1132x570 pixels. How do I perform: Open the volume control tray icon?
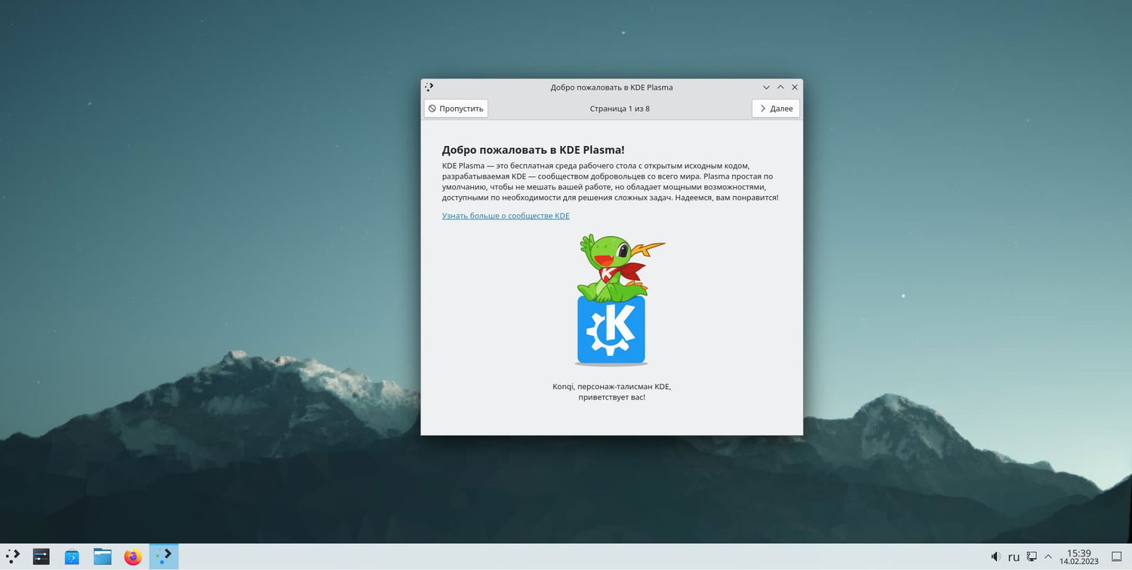[995, 556]
